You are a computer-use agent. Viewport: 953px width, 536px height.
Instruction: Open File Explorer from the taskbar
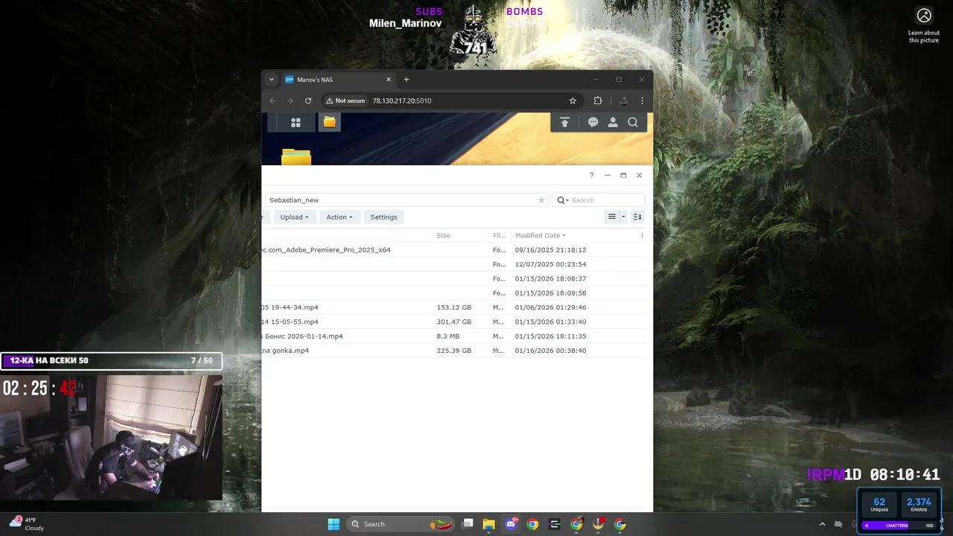pyautogui.click(x=489, y=524)
